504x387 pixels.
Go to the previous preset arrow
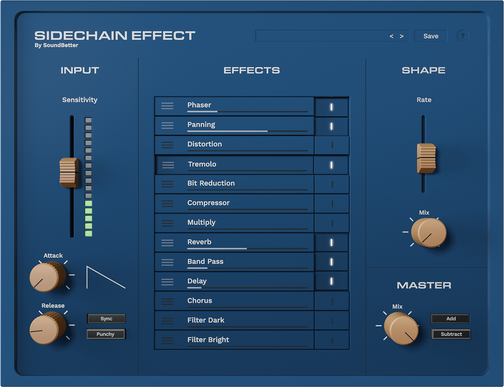point(392,36)
